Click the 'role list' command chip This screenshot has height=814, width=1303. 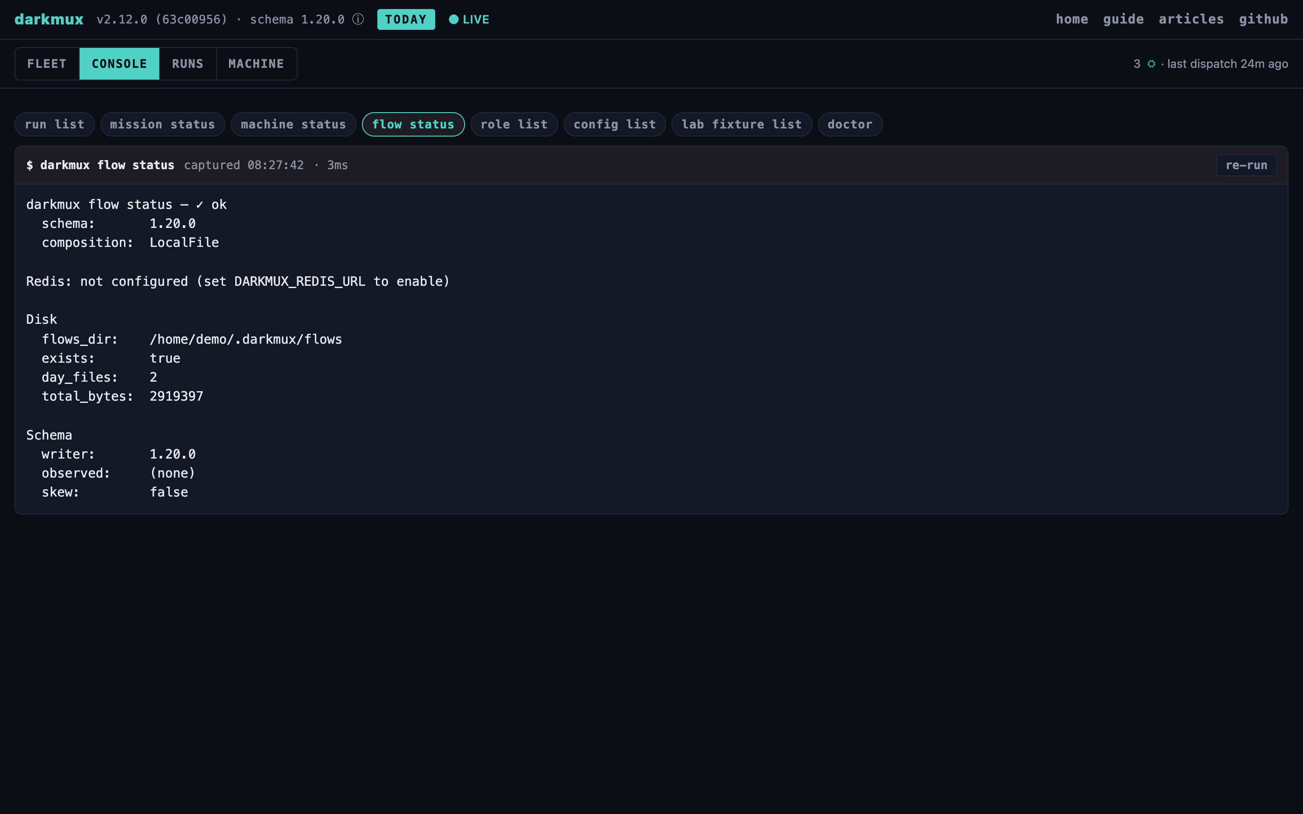[514, 124]
